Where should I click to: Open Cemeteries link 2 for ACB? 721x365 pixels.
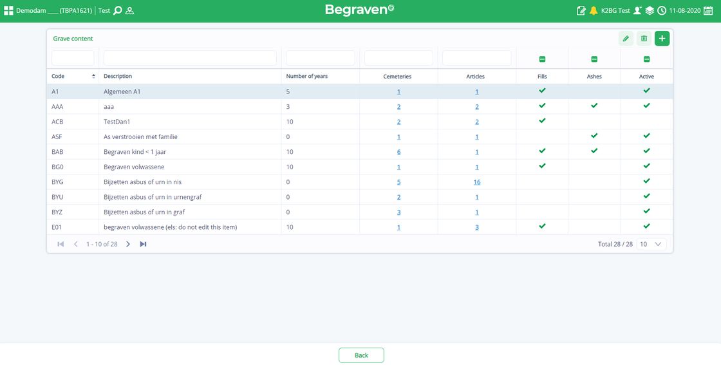(398, 122)
